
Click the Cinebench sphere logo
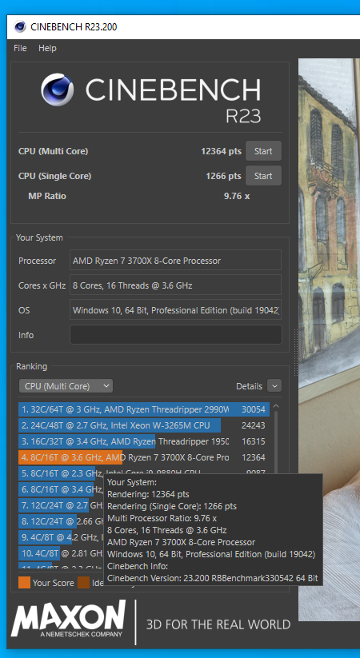[x=57, y=90]
